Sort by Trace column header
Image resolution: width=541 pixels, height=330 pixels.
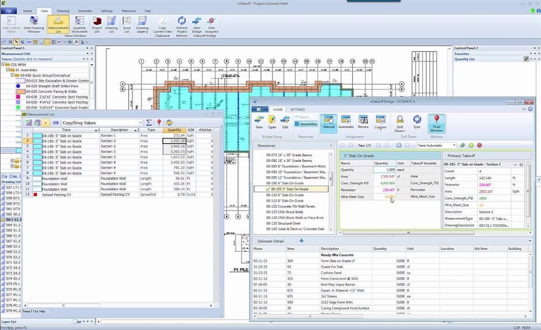pyautogui.click(x=66, y=130)
